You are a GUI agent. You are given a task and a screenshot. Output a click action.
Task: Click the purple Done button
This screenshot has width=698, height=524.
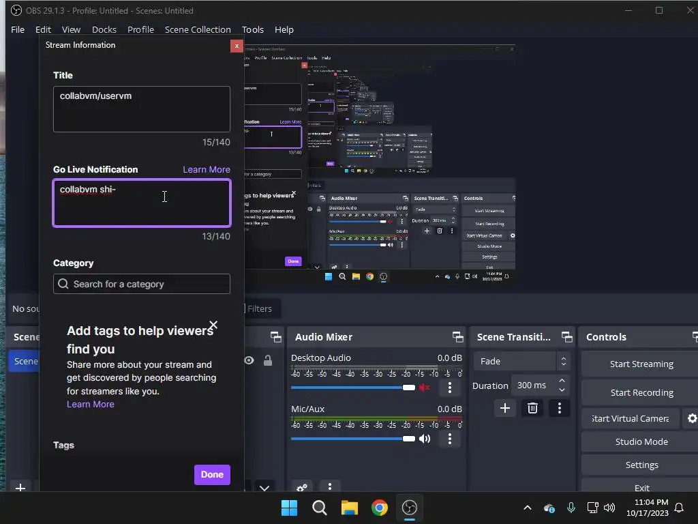point(212,475)
